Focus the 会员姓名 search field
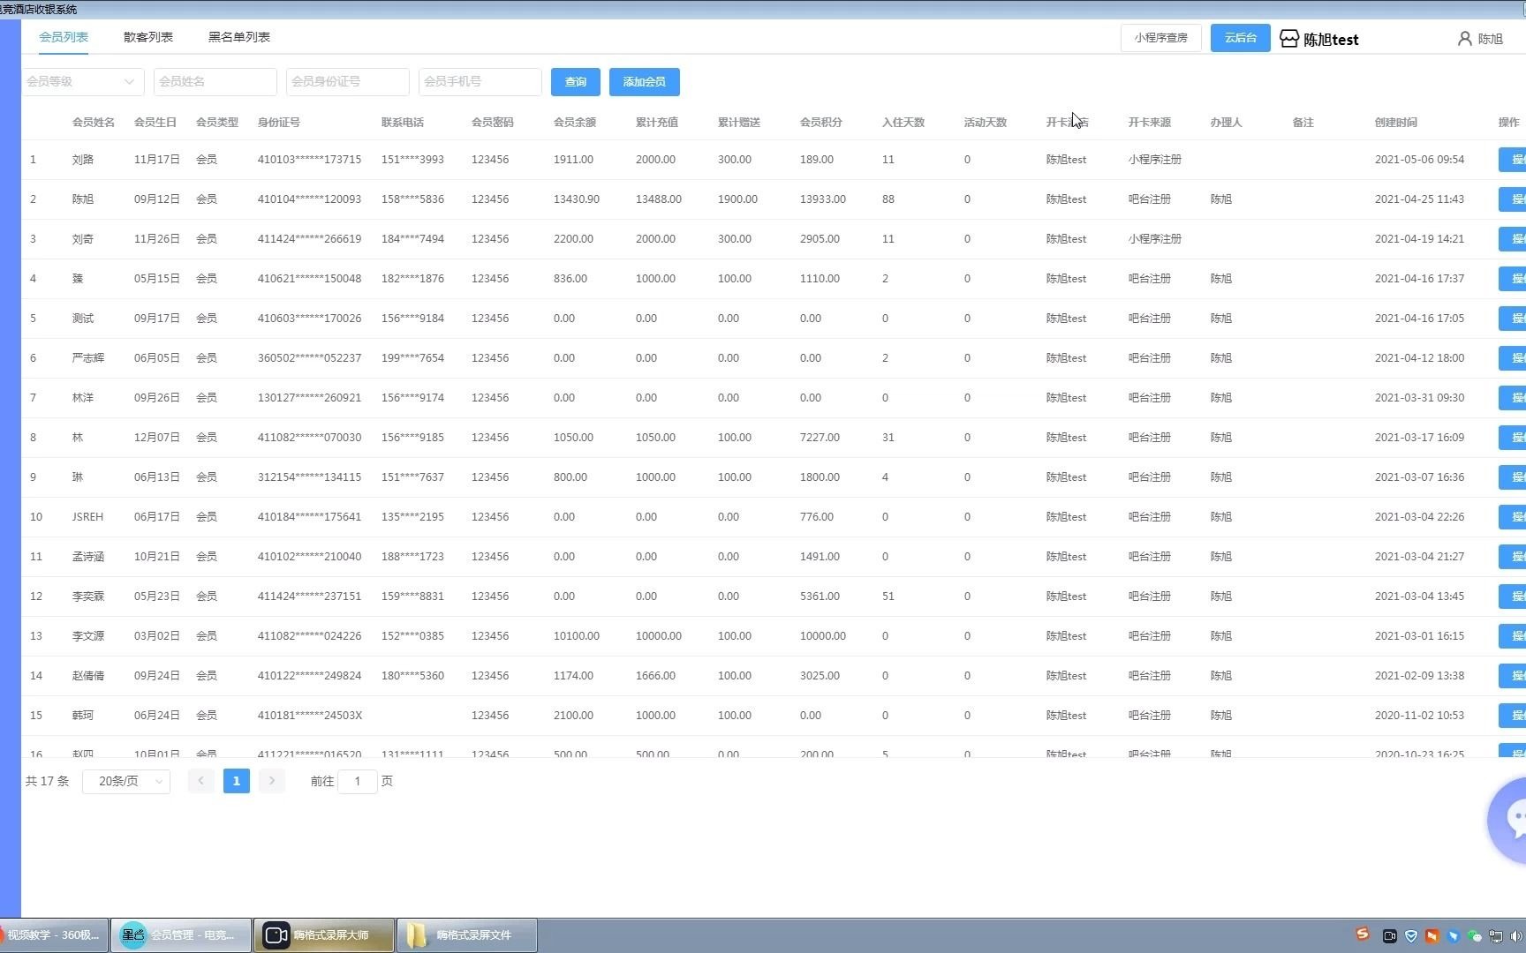1526x953 pixels. point(215,81)
